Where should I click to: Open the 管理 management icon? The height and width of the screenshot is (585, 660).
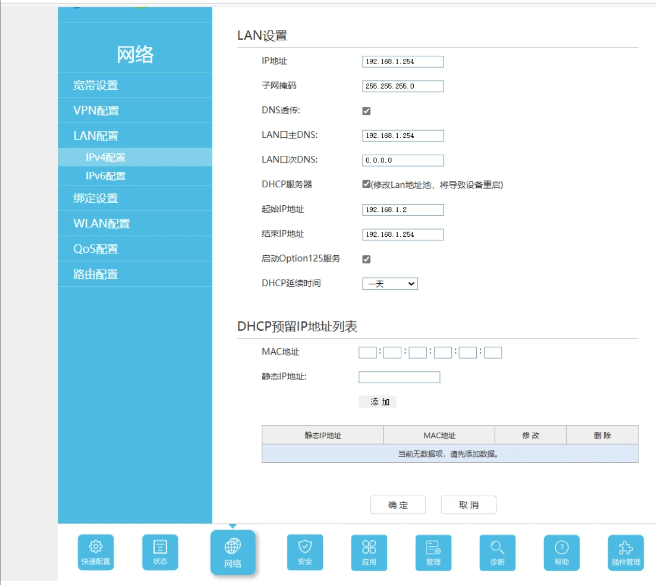tap(433, 552)
